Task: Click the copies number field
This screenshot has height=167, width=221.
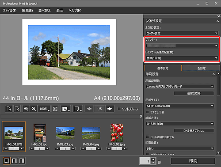Action: (x=145, y=161)
